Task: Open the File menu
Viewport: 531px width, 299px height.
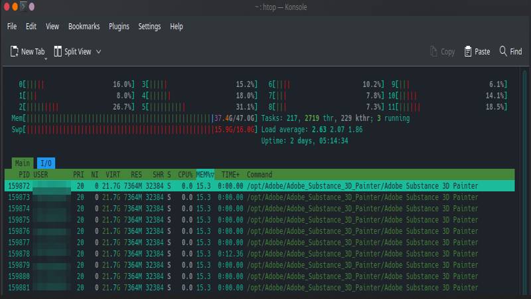Action: (12, 27)
